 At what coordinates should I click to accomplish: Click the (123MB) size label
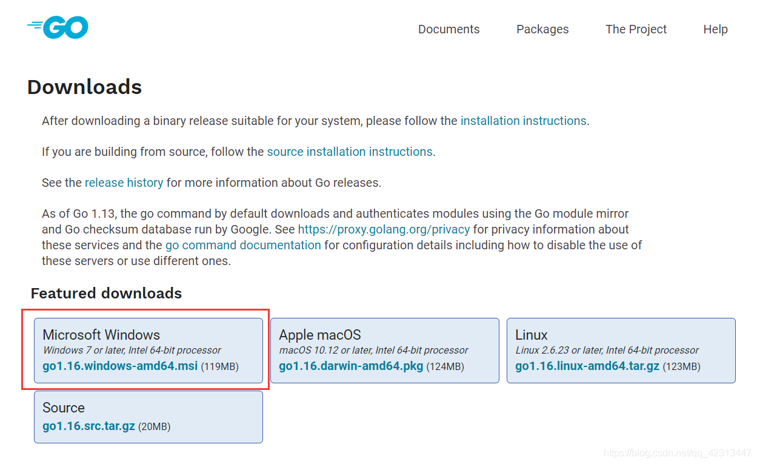681,367
